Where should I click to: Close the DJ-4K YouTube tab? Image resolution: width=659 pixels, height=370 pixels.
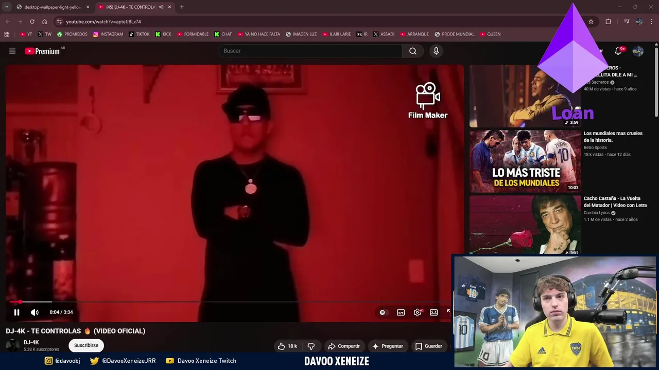pyautogui.click(x=169, y=7)
